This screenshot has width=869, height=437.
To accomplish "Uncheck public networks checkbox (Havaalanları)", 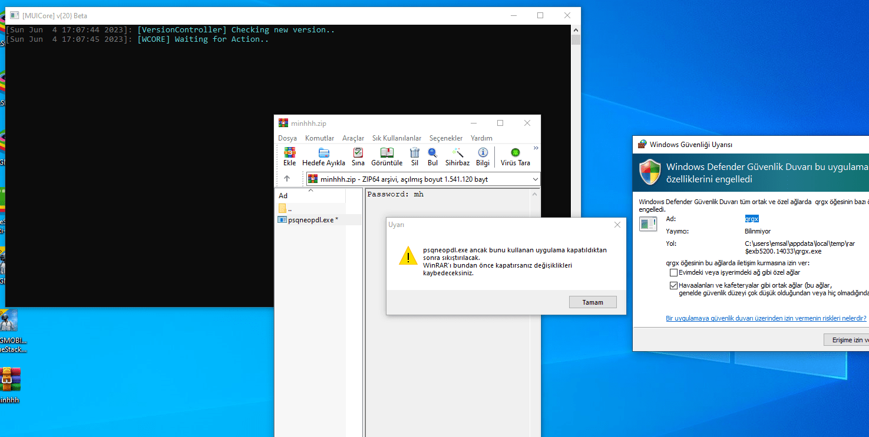I will click(673, 285).
